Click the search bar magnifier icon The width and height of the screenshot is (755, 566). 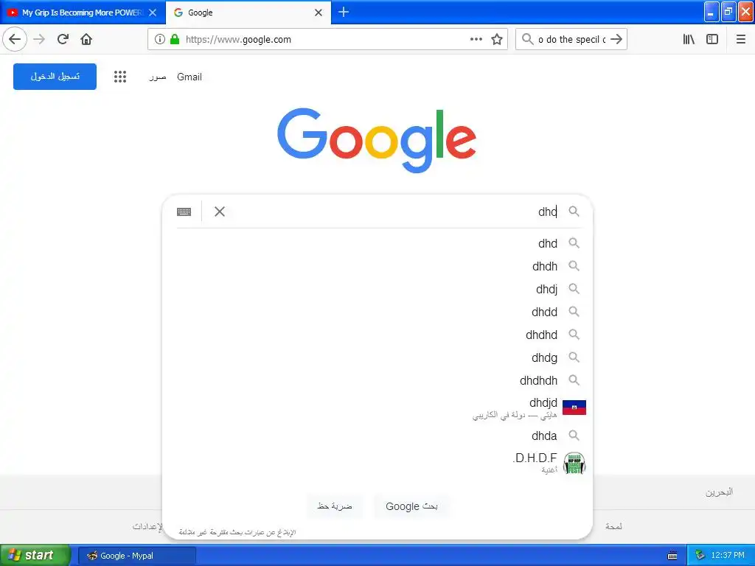528,39
